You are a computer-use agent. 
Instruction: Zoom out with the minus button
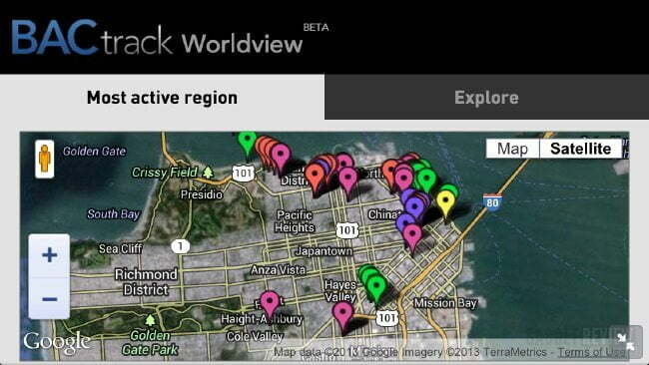49,298
